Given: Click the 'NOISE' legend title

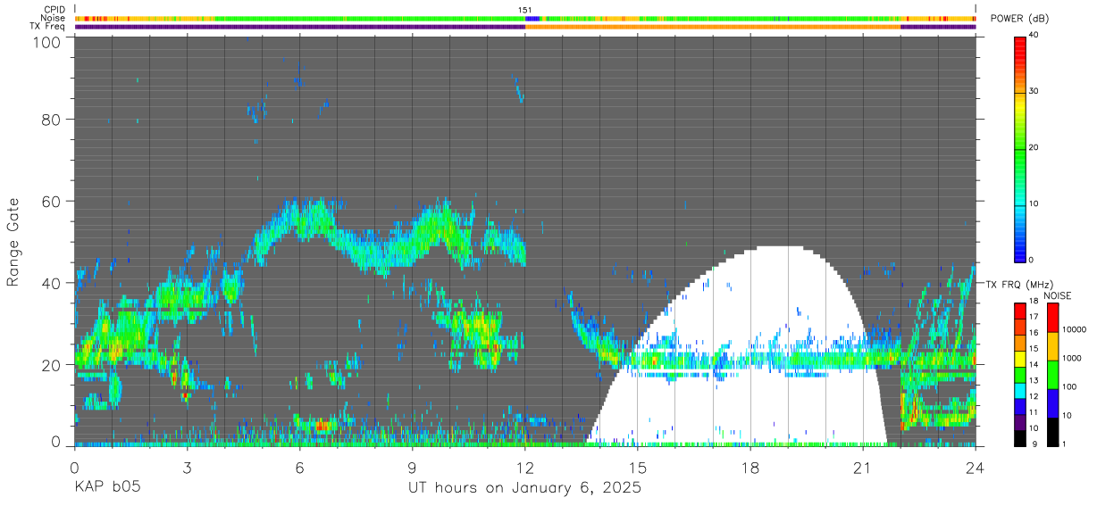Looking at the screenshot, I should pos(1058,295).
